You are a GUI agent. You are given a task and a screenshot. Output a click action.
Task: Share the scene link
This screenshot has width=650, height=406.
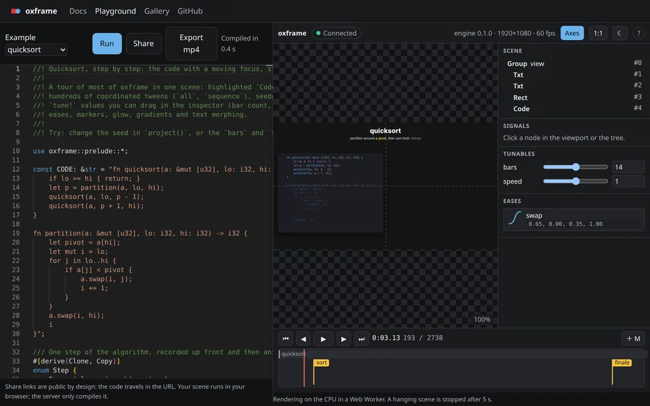coord(144,43)
